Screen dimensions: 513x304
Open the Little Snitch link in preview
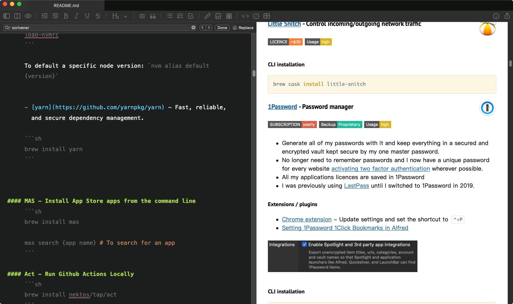[x=284, y=24]
